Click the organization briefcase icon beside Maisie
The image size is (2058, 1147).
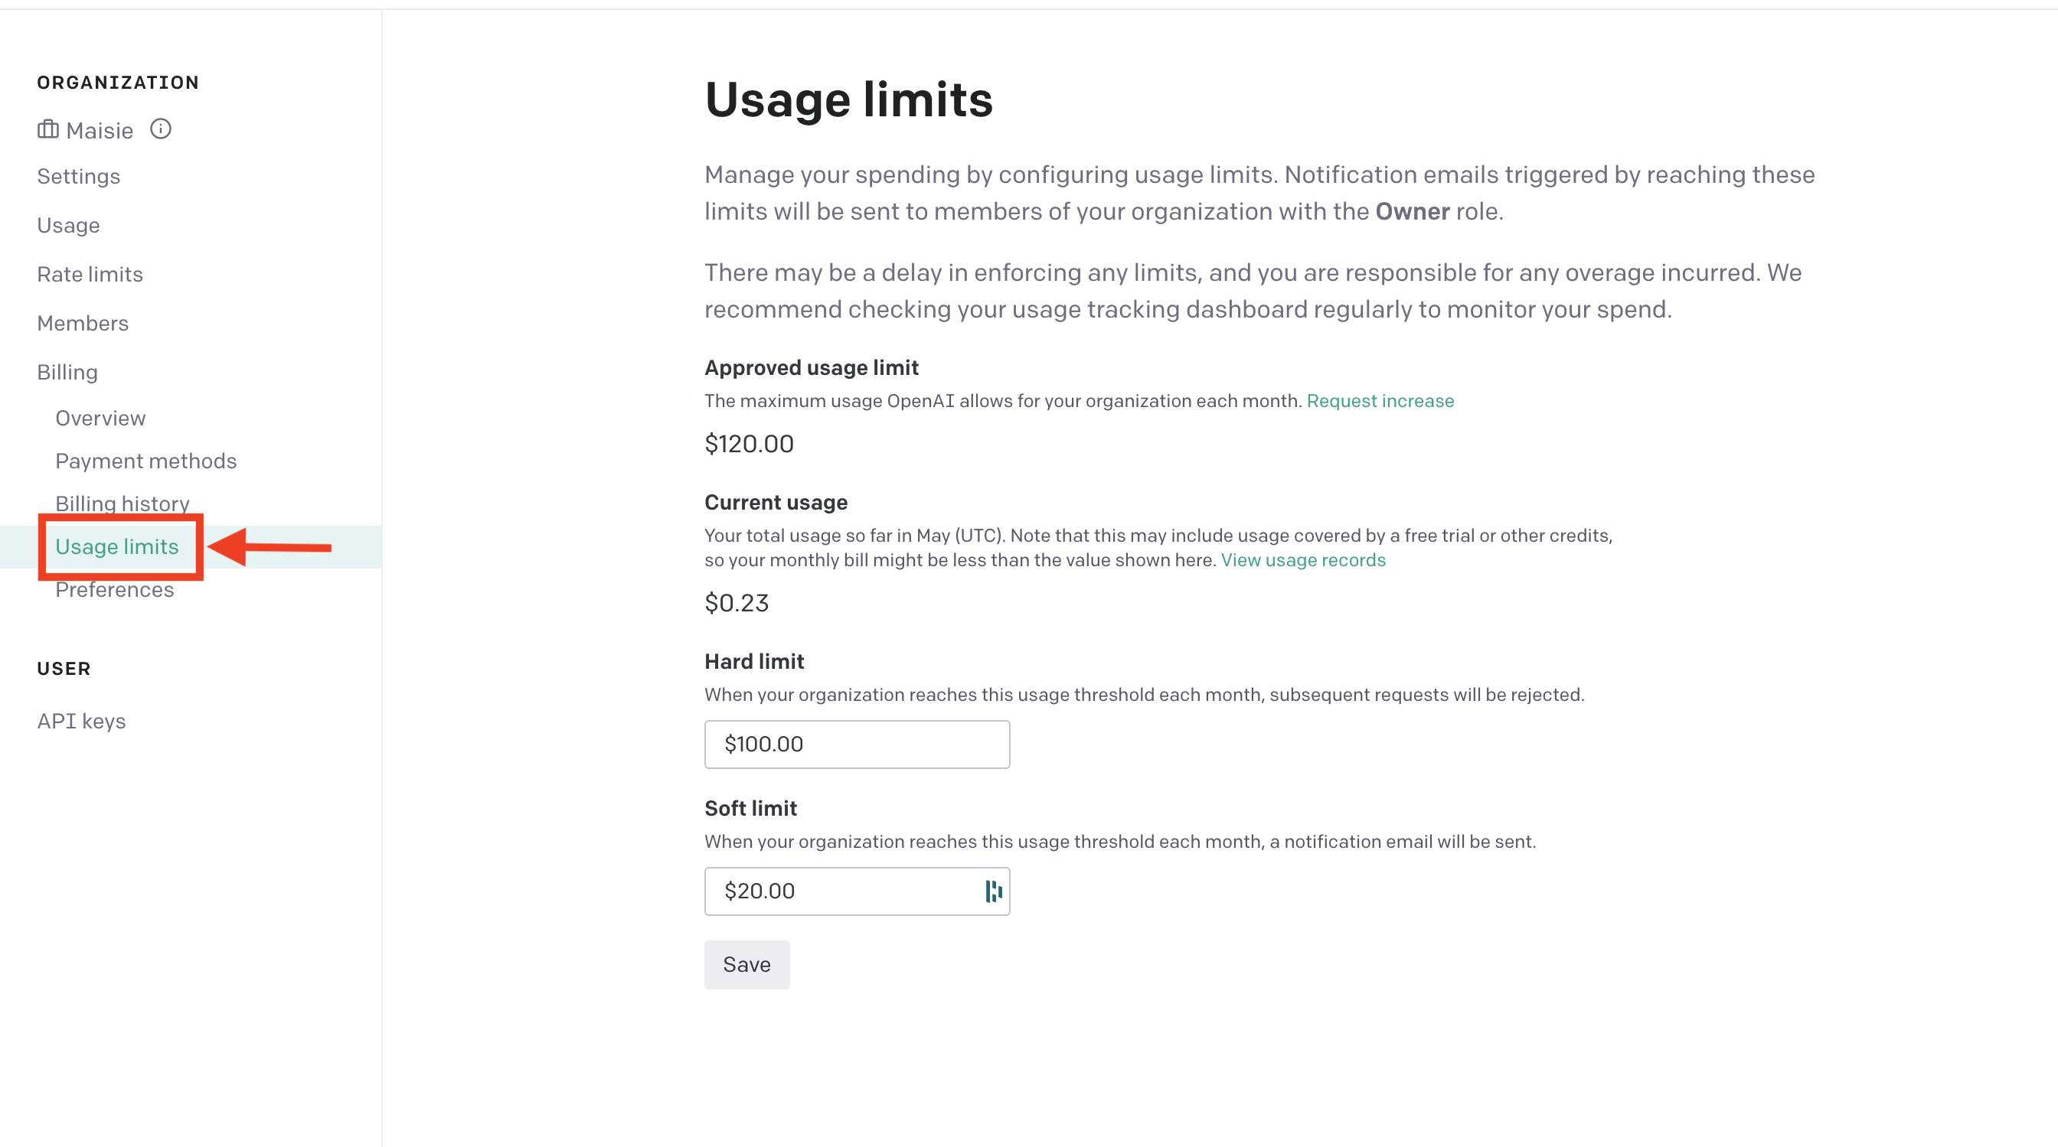[48, 129]
